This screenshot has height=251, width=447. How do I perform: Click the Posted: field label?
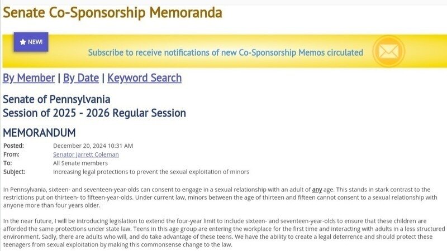(x=13, y=146)
